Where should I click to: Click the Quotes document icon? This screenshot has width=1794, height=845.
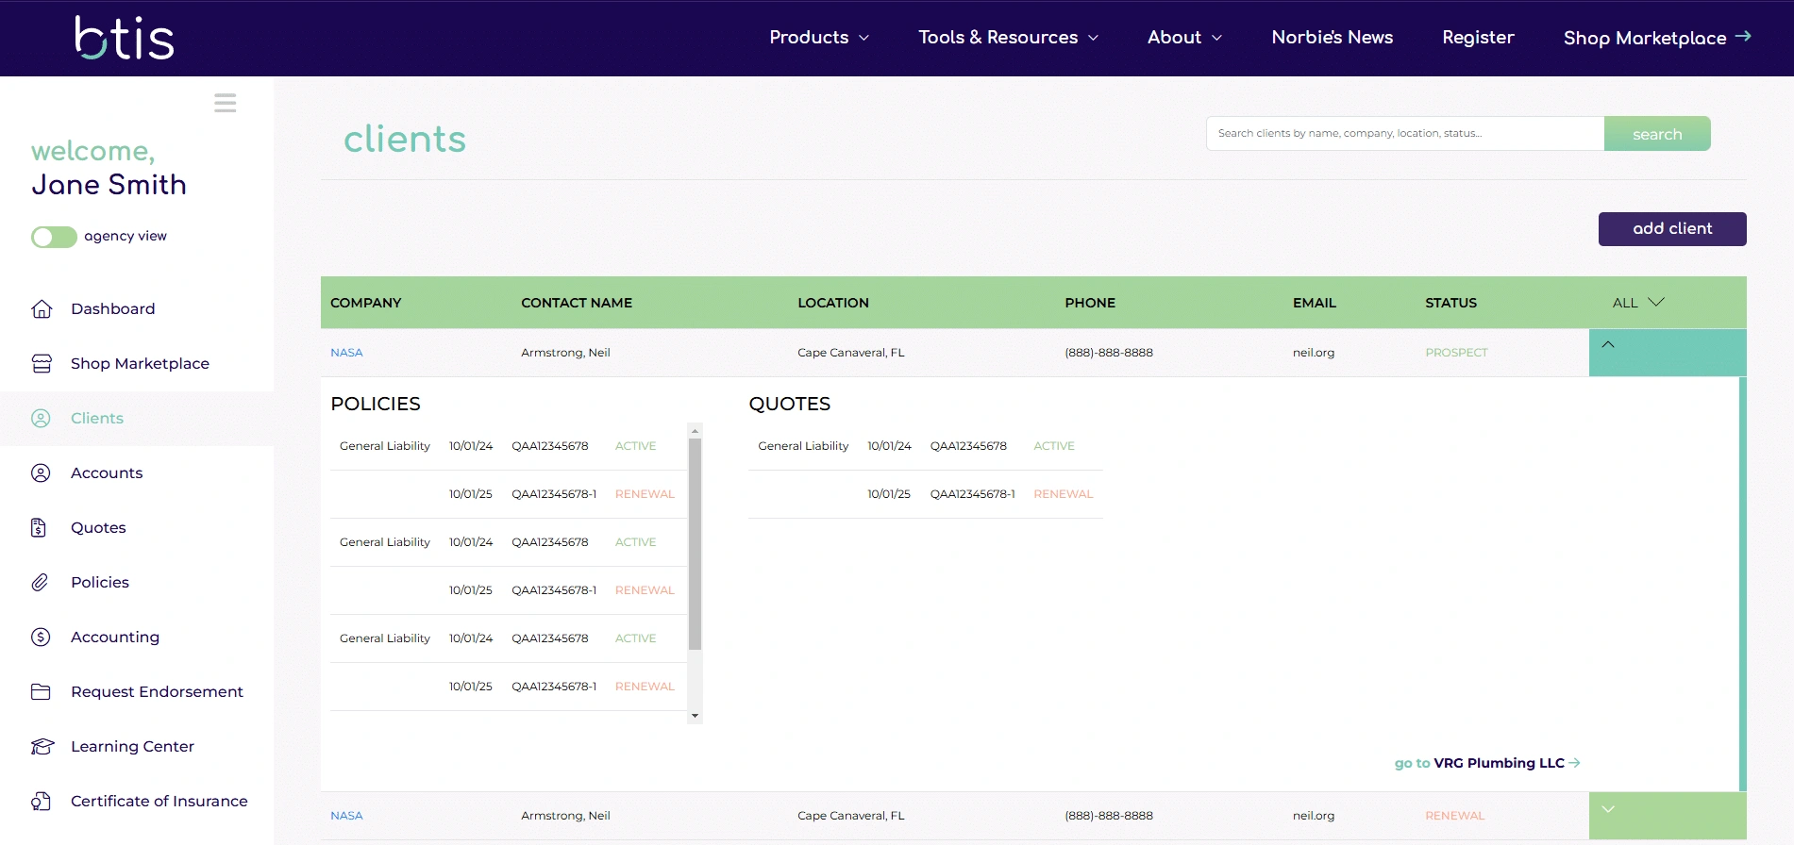pyautogui.click(x=39, y=528)
